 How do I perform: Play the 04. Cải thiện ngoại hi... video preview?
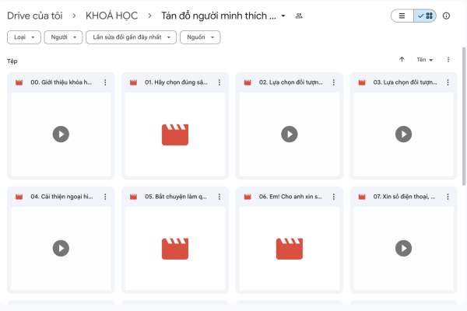[61, 249]
